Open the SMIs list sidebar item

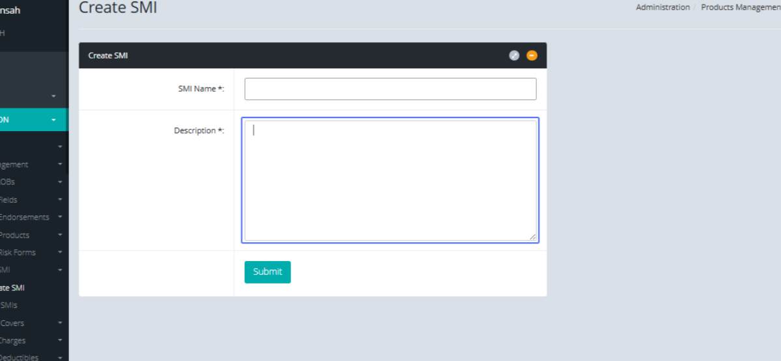point(9,305)
